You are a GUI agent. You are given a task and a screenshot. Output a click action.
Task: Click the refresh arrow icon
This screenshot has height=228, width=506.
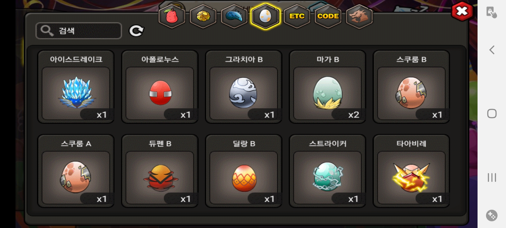click(136, 31)
